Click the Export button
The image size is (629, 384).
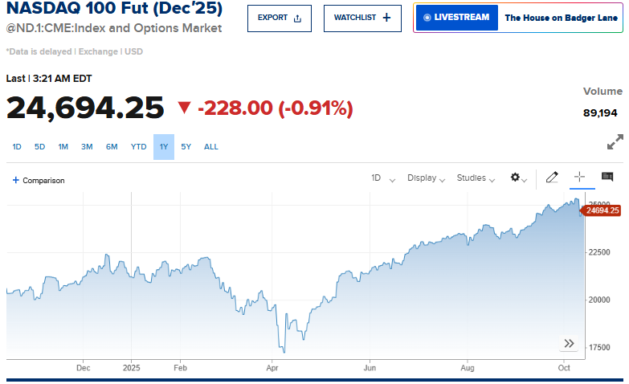(x=279, y=18)
